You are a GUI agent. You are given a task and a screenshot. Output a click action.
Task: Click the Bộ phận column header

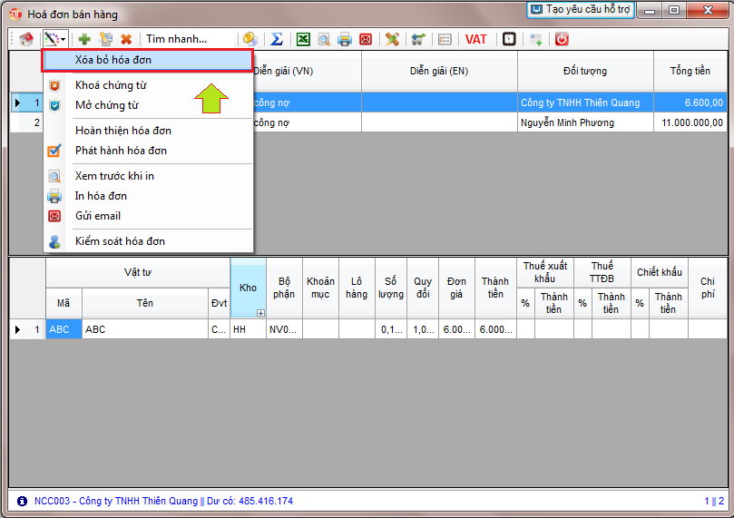[x=284, y=288]
